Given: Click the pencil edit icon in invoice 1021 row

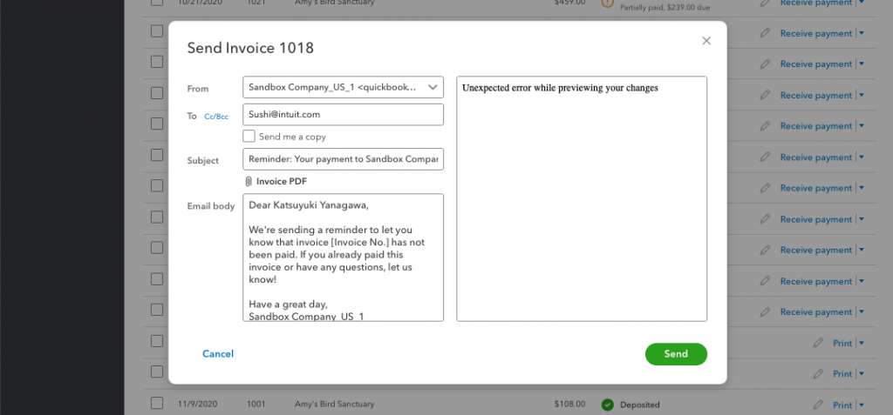Looking at the screenshot, I should click(765, 3).
